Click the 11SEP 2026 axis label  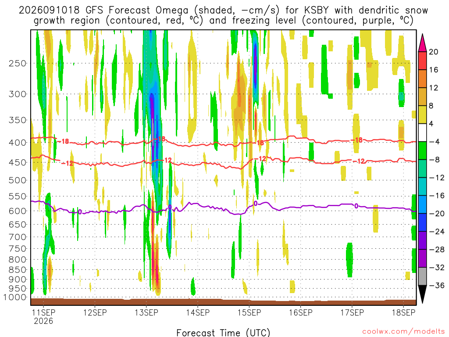(x=43, y=316)
